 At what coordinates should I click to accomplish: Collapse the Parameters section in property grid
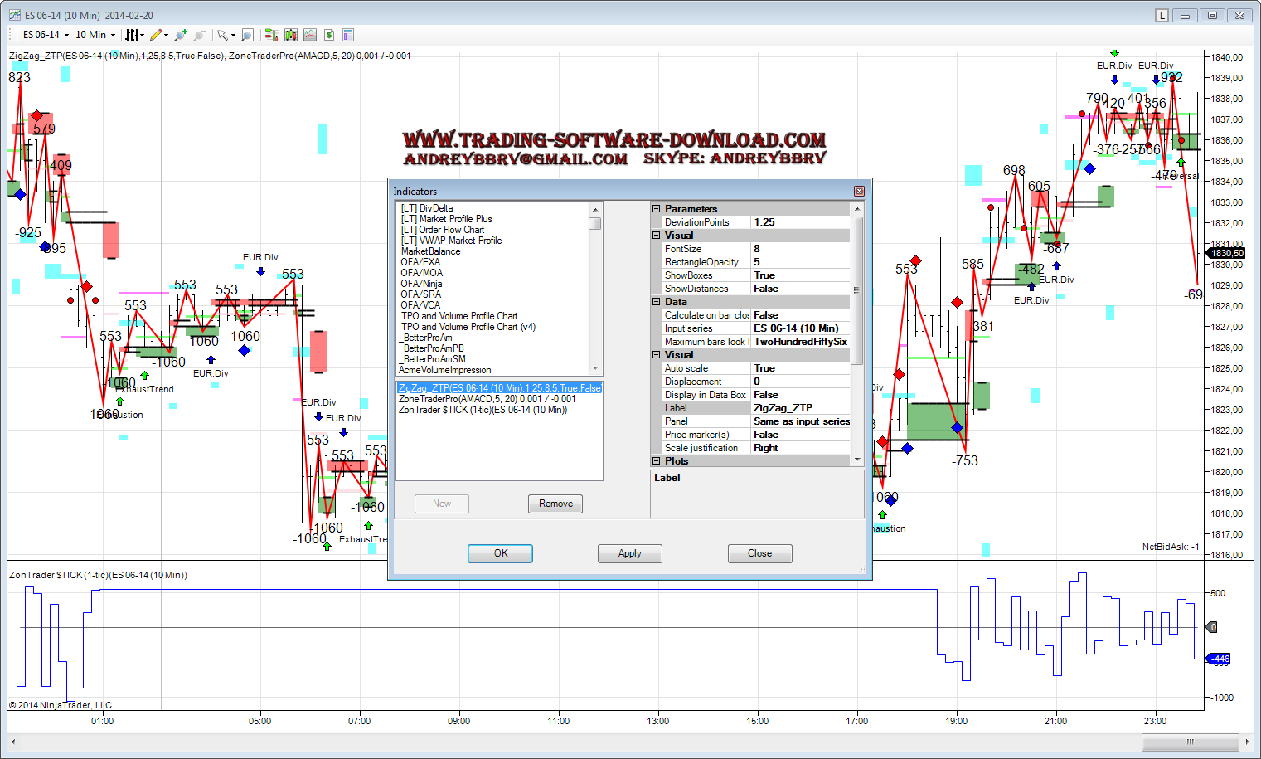[x=657, y=209]
